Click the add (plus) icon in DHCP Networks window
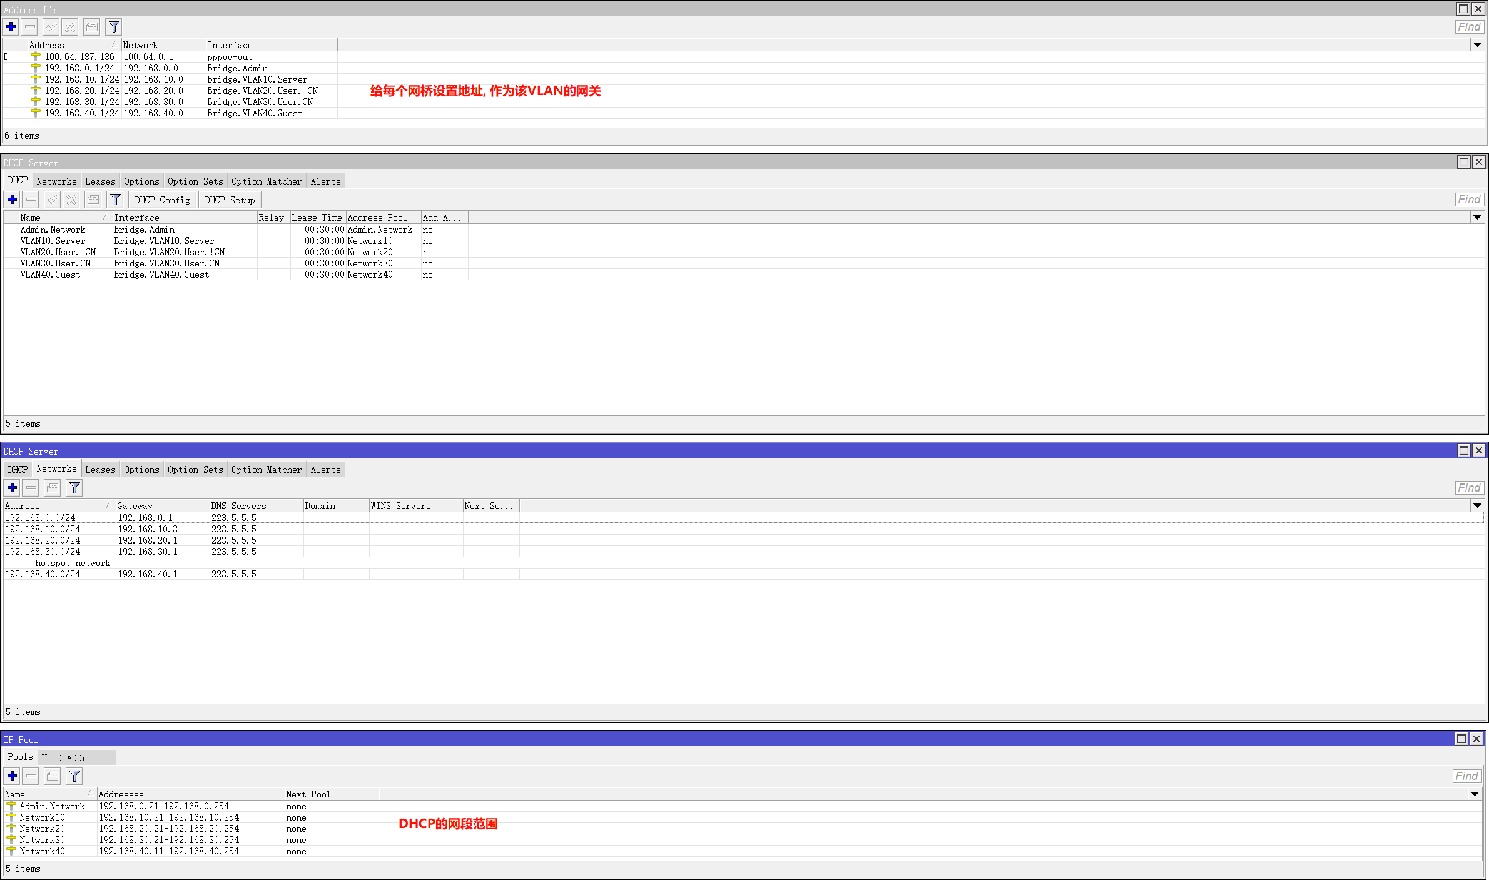 click(12, 488)
